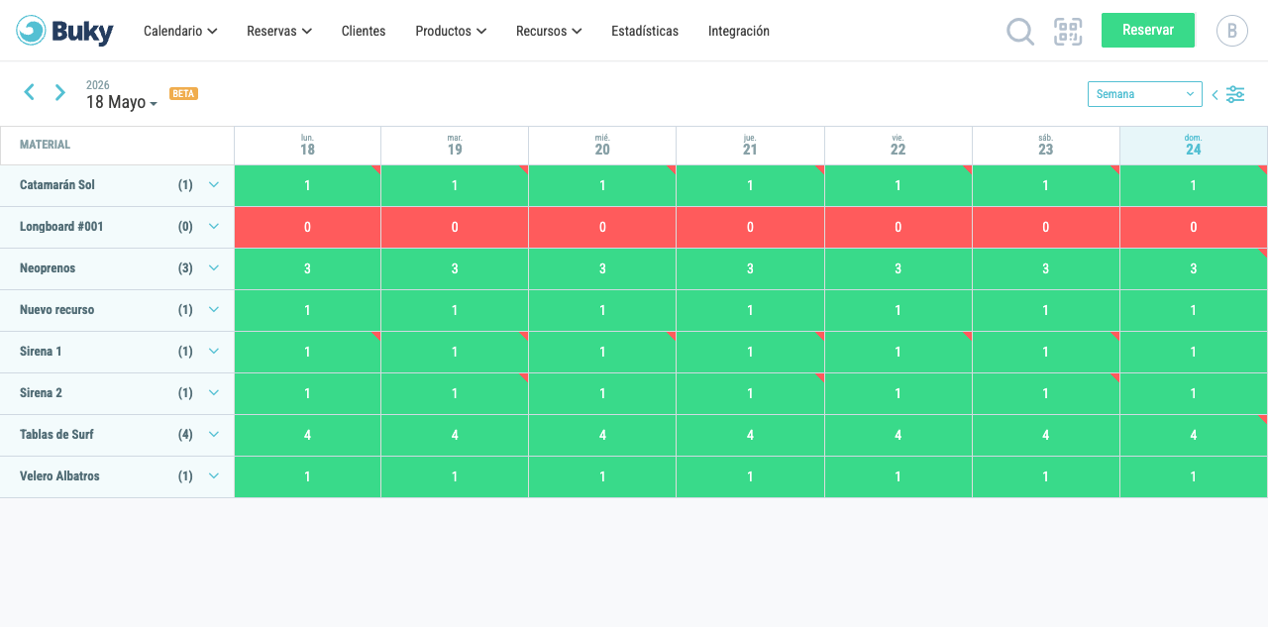Go to previous week arrow

click(x=30, y=92)
